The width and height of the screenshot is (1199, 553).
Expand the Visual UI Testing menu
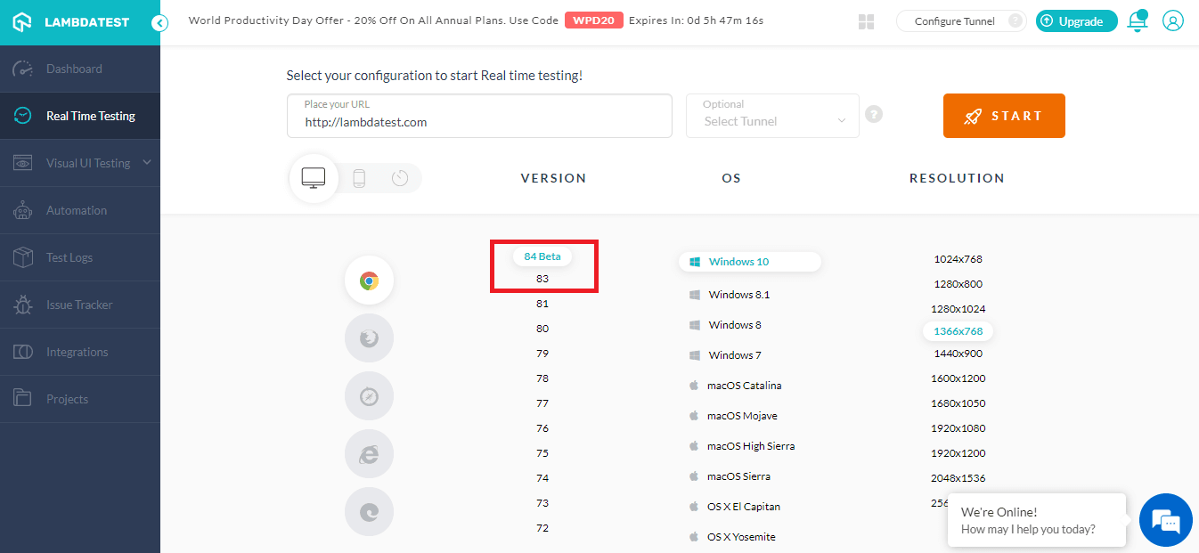tap(80, 162)
